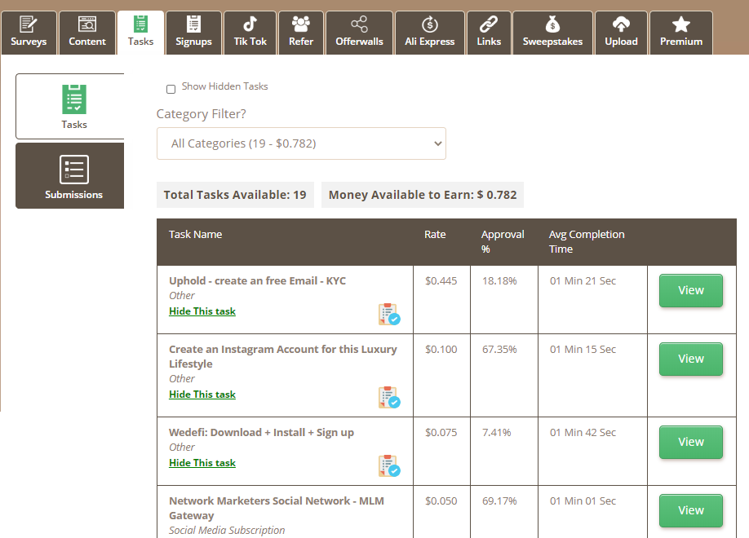
Task: Open the Sweepstakes tab
Action: click(x=552, y=33)
